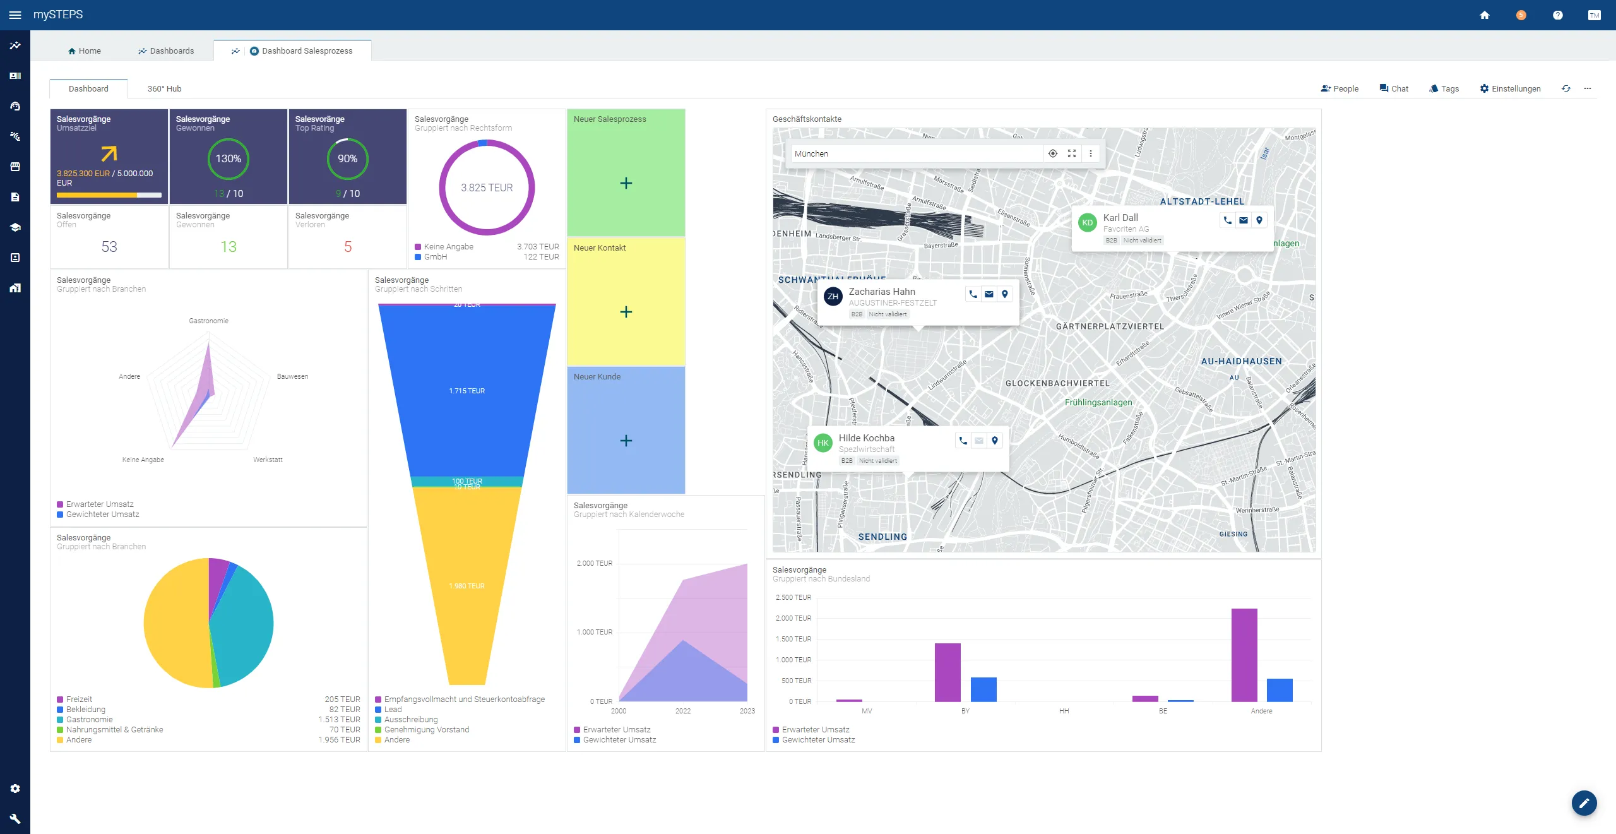This screenshot has height=834, width=1616.
Task: Open Einstellungen settings
Action: click(1510, 88)
